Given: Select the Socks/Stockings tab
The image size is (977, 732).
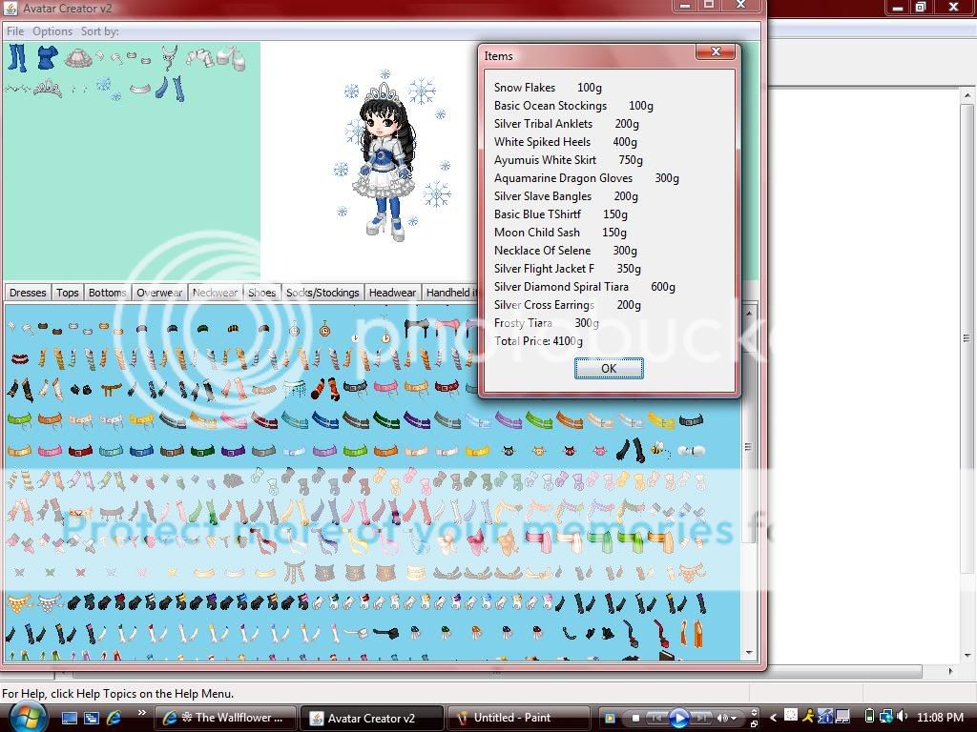Looking at the screenshot, I should click(322, 293).
